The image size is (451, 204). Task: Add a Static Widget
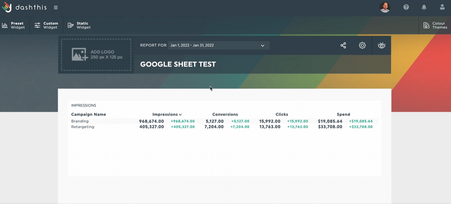pyautogui.click(x=79, y=25)
